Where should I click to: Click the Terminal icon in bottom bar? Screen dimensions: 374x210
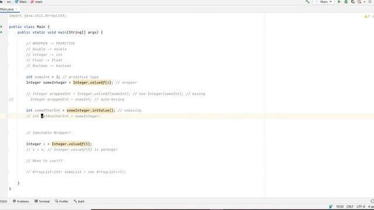click(x=36, y=201)
